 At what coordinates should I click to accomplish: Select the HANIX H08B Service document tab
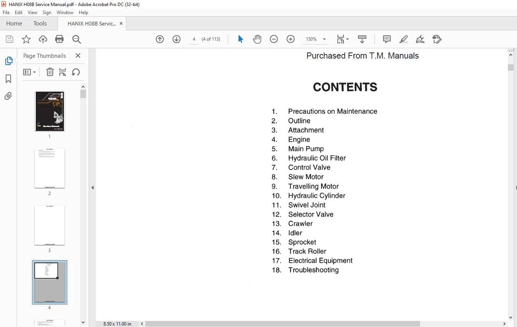pos(92,24)
